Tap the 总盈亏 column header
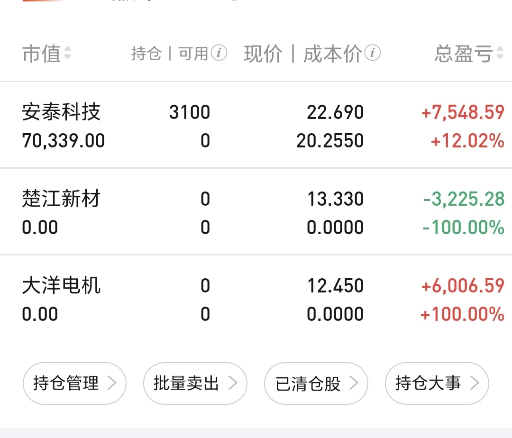 coord(463,54)
